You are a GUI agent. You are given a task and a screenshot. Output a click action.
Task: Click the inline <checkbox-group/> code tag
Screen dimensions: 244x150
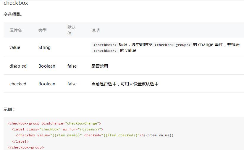pyautogui.click(x=173, y=45)
